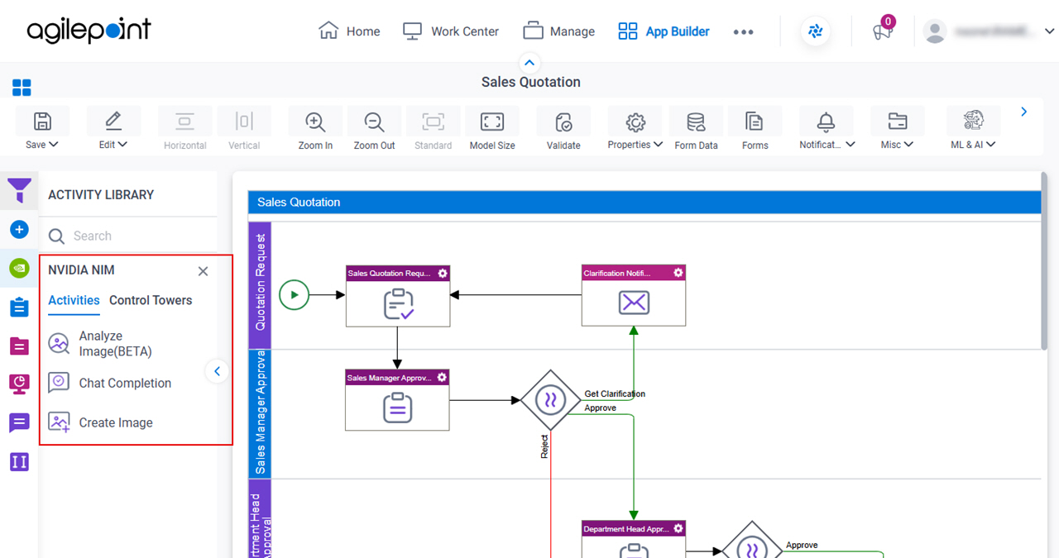Collapse activity library with left chevron
Image resolution: width=1059 pixels, height=558 pixels.
(x=217, y=371)
